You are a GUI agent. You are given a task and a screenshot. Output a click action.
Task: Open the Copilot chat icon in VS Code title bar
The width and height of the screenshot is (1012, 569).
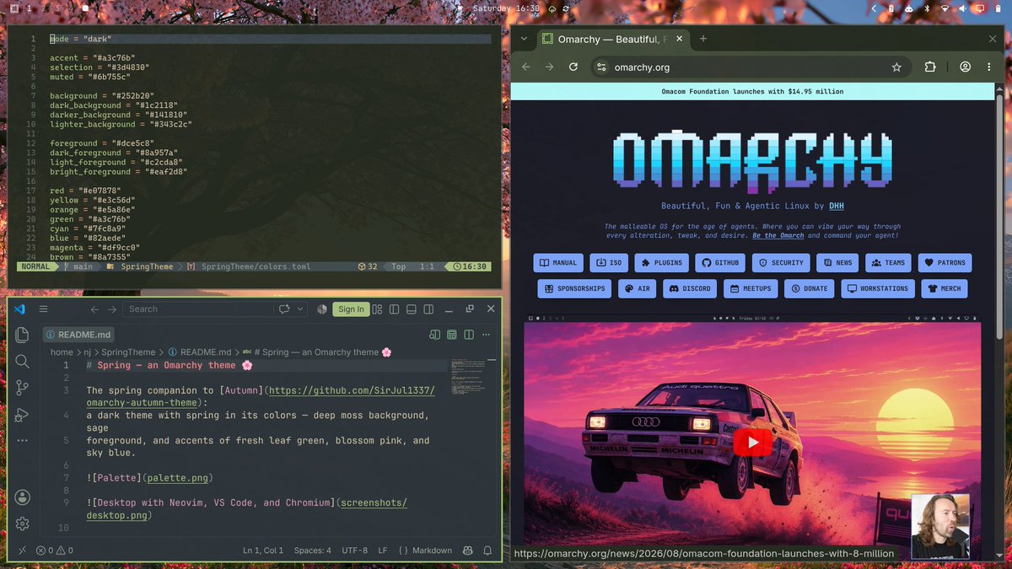[284, 309]
